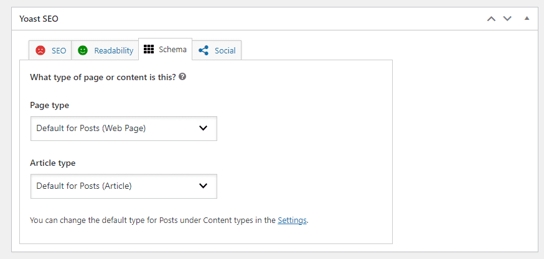The image size is (544, 259).
Task: Move Yoast SEO panel up arrow
Action: coord(491,19)
